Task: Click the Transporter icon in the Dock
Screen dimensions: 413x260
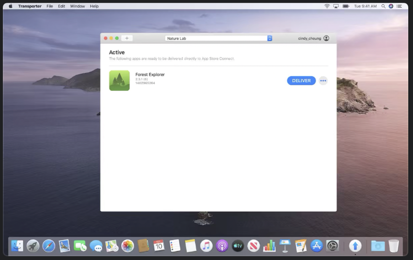Action: click(x=355, y=246)
